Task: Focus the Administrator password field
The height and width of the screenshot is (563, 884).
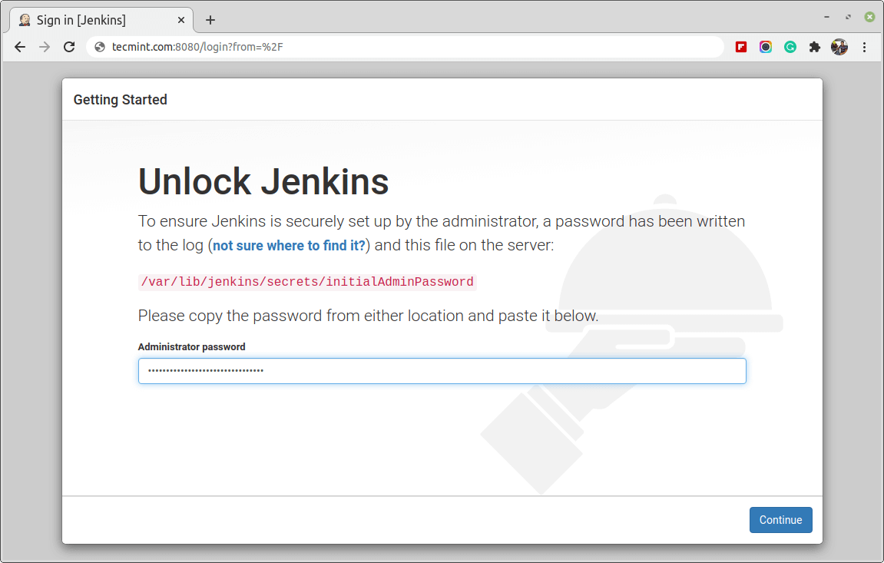Action: point(442,371)
